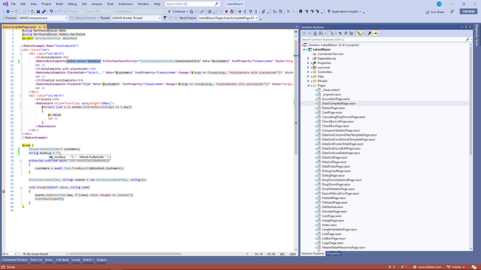481x270 pixels.
Task: Click Show Next Statement arrow icon
Action: 239,11
